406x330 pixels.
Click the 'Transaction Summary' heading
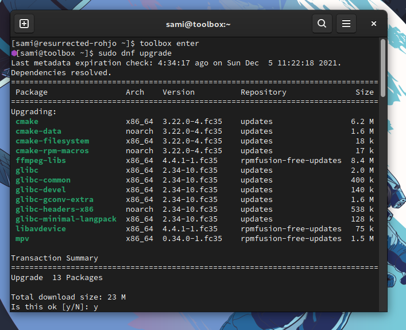click(x=55, y=258)
